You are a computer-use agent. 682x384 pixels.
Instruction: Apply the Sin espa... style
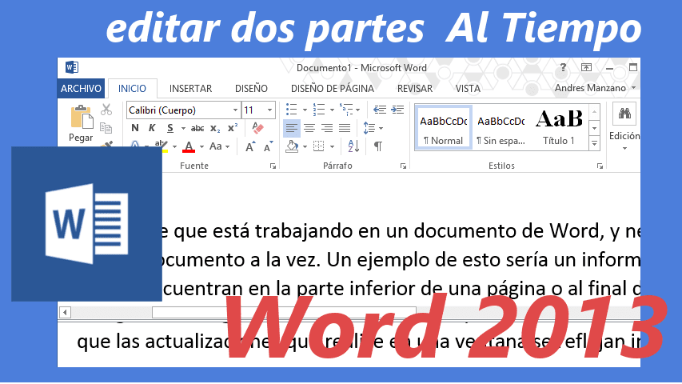point(501,129)
